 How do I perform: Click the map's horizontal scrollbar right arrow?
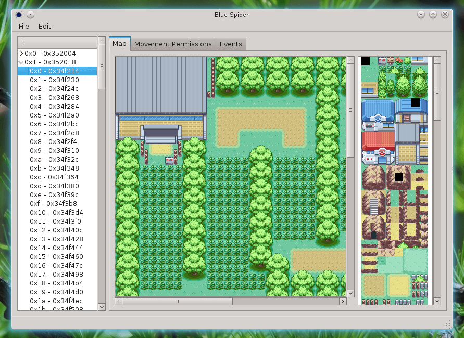[343, 301]
